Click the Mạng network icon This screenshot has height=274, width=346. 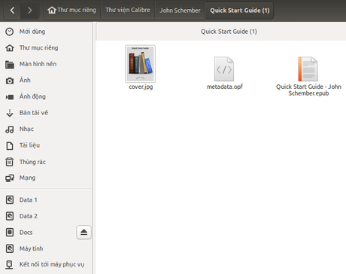click(x=10, y=178)
